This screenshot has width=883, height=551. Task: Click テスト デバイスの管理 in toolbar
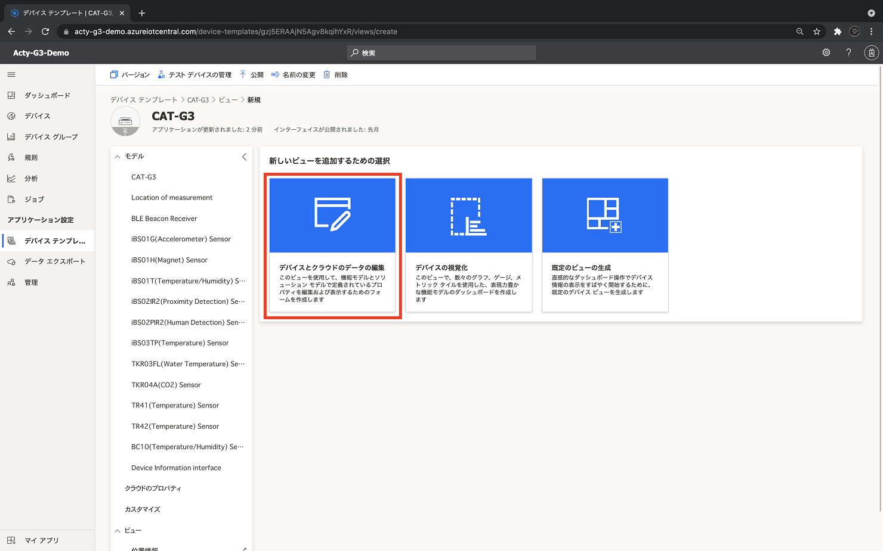tap(194, 74)
